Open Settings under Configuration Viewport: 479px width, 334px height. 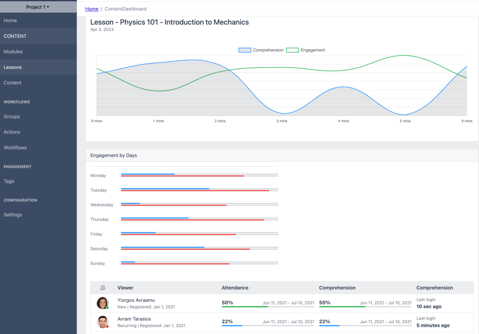[13, 215]
